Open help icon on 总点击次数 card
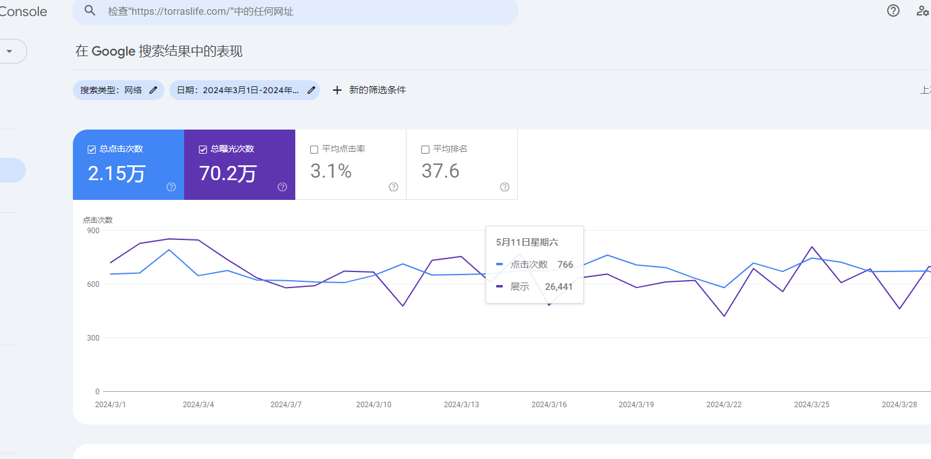Viewport: 931px width, 459px height. (171, 187)
